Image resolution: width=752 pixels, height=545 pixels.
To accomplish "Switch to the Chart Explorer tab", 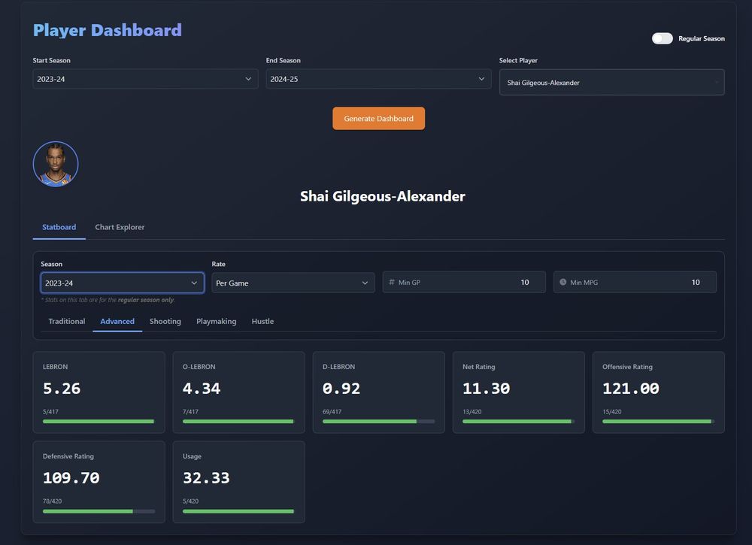I will 120,227.
